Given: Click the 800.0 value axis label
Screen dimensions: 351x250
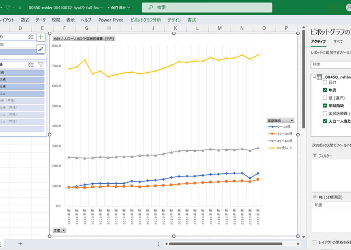Looking at the screenshot, I should pyautogui.click(x=56, y=46).
